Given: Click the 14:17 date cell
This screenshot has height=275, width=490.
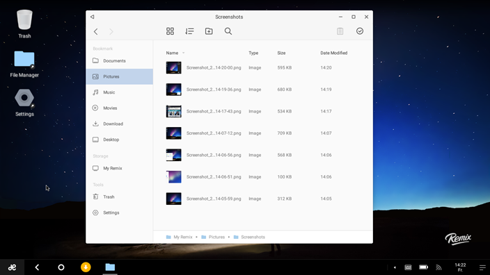Looking at the screenshot, I should coord(326,111).
